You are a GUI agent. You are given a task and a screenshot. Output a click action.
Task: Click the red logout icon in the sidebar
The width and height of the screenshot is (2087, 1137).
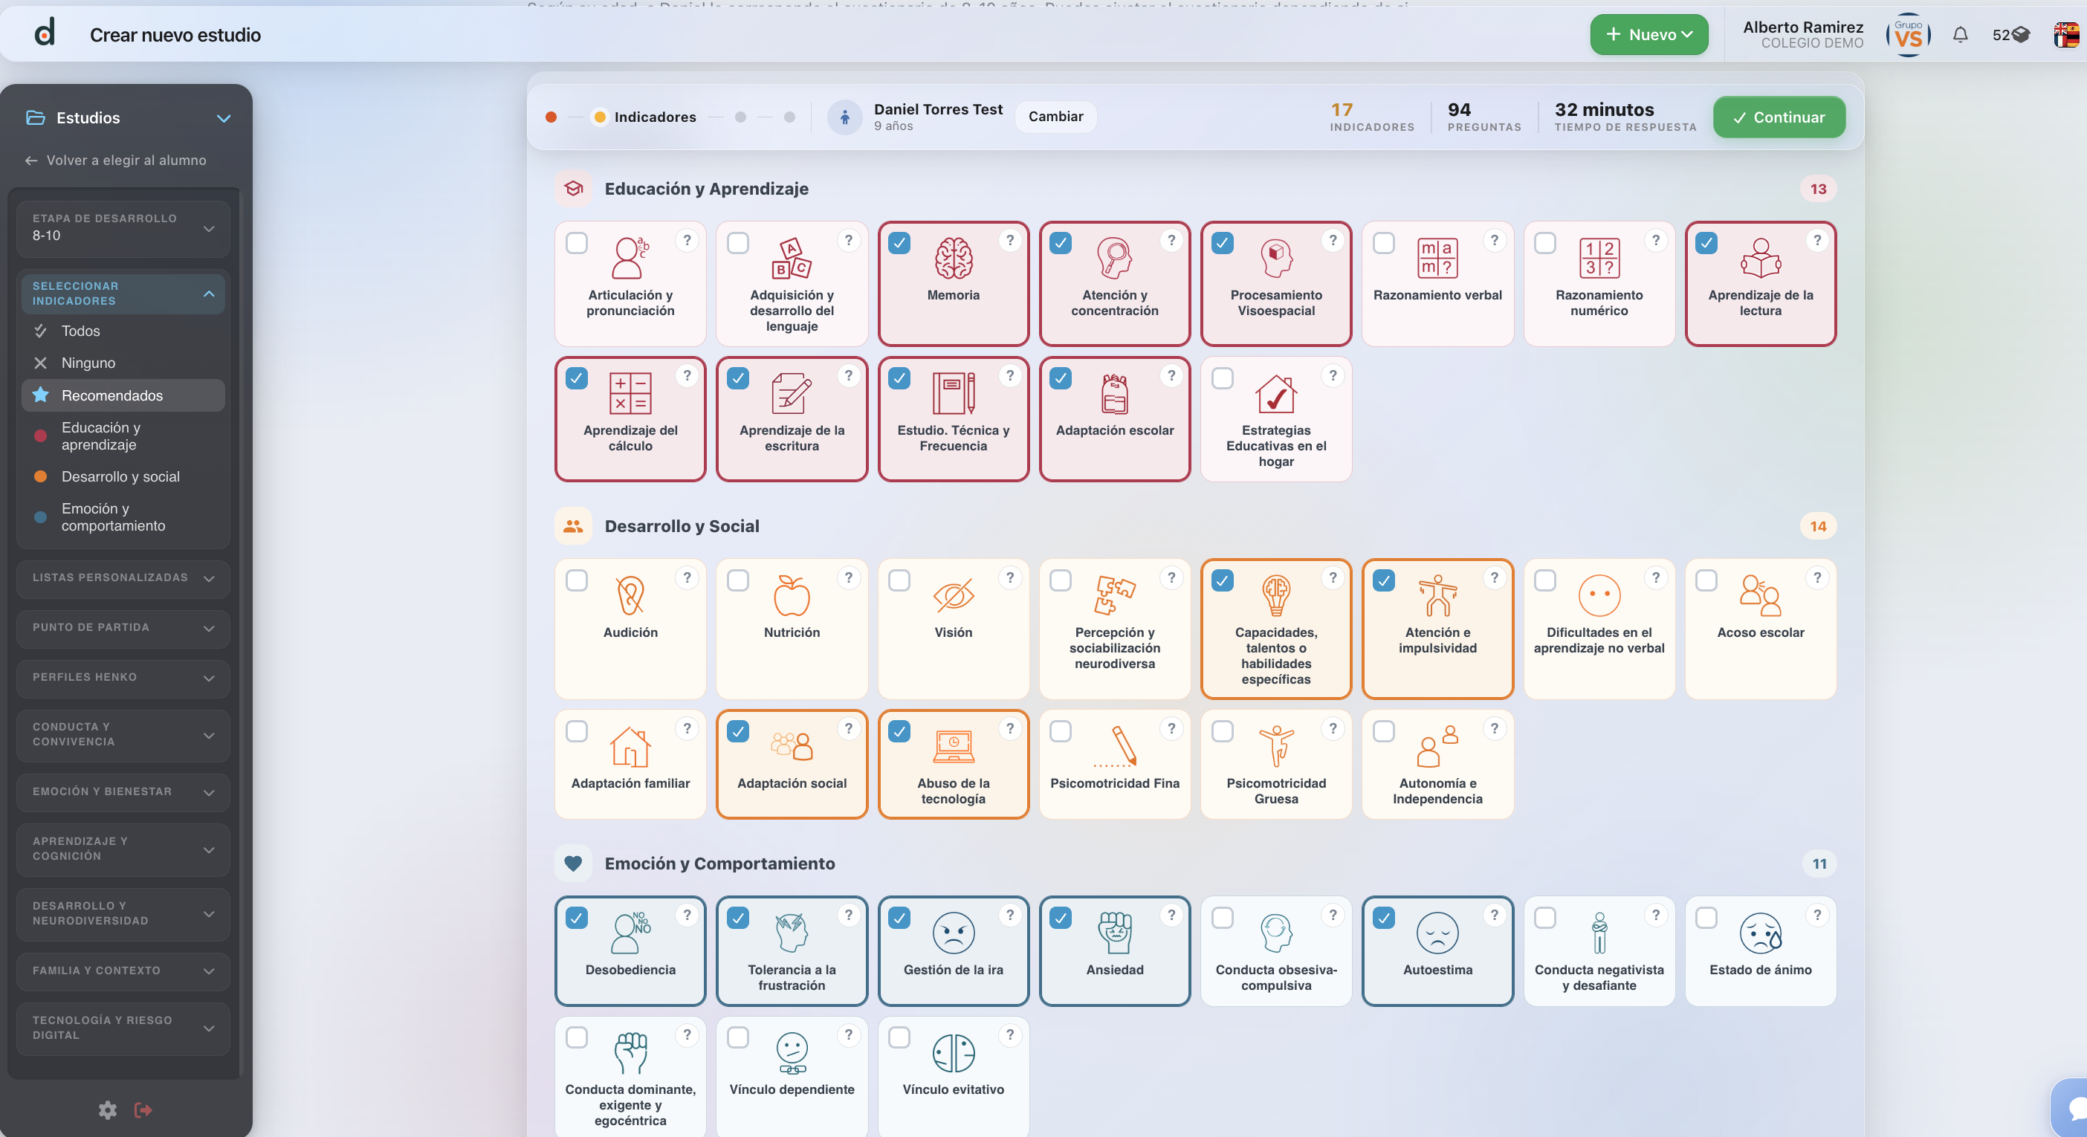click(x=143, y=1110)
